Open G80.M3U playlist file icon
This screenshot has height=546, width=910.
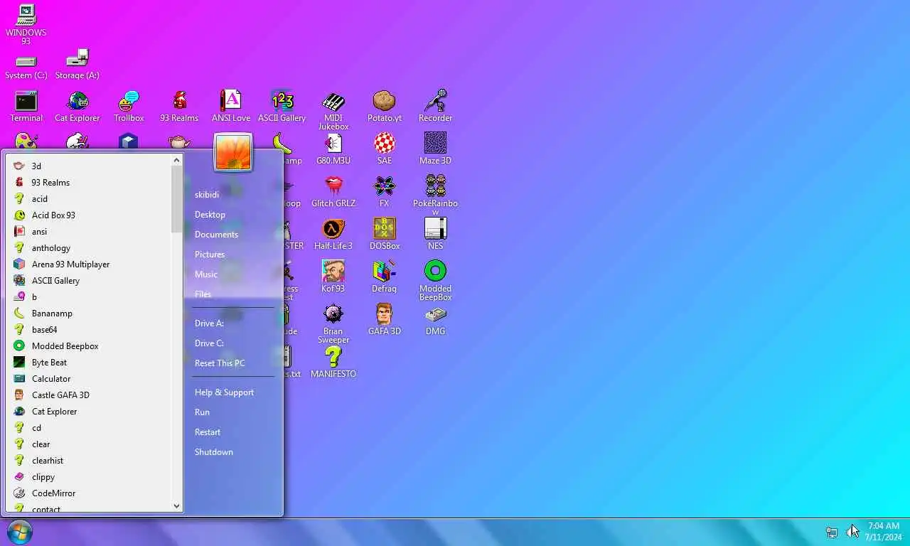tap(333, 149)
